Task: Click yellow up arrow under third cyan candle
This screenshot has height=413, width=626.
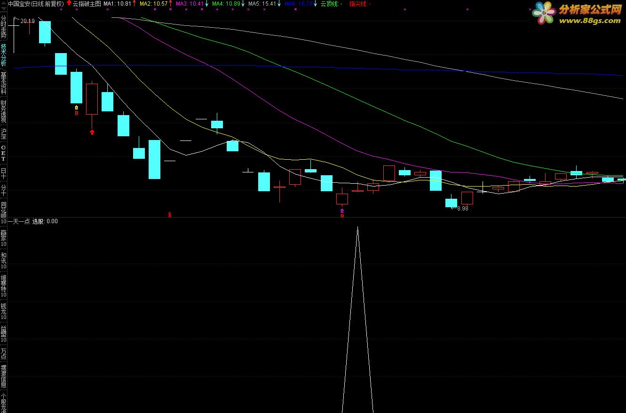Action: 76,108
